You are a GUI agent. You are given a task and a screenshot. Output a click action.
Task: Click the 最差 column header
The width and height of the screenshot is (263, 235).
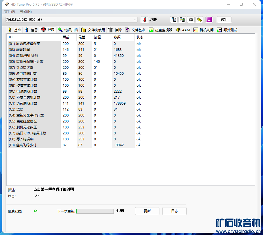pos(84,37)
